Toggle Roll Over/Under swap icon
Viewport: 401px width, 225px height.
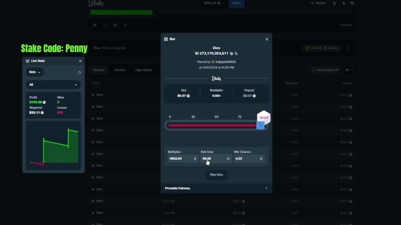click(x=228, y=158)
